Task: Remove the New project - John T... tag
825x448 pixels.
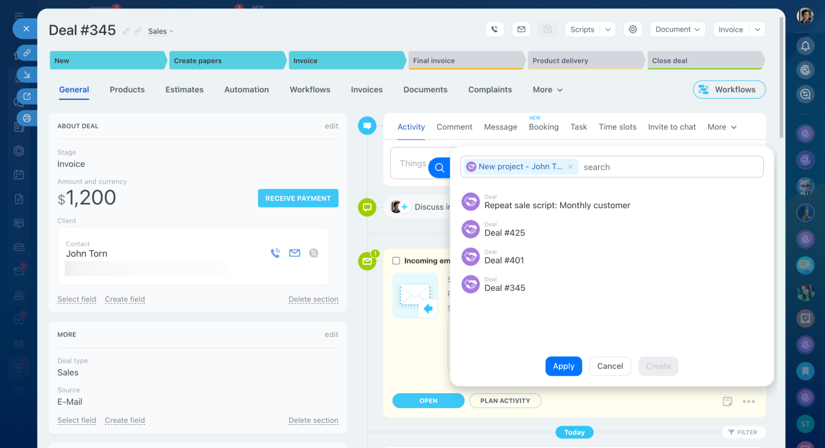Action: (x=570, y=167)
